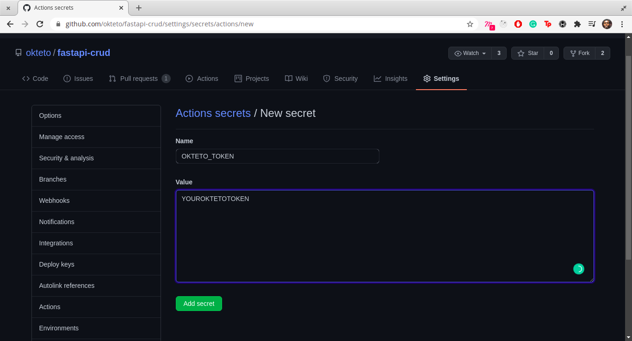Bookmark this page with the star icon
Image resolution: width=632 pixels, height=341 pixels.
pos(470,24)
